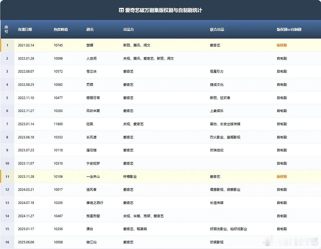Select the drama name 追风者
321x249 pixels.
[x=91, y=190]
